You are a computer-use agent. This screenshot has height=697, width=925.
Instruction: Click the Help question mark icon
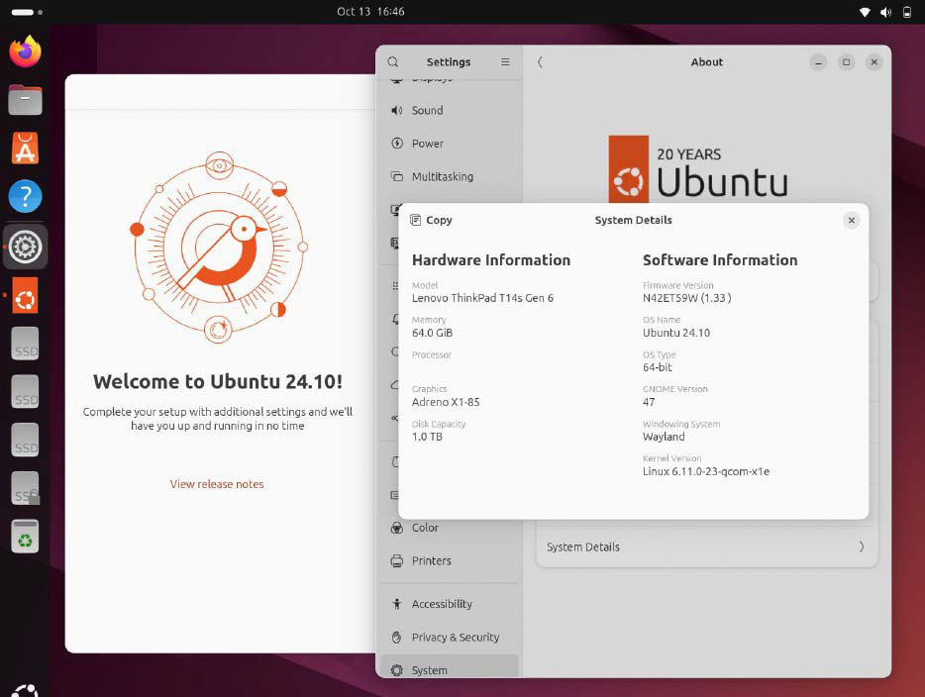pos(25,196)
